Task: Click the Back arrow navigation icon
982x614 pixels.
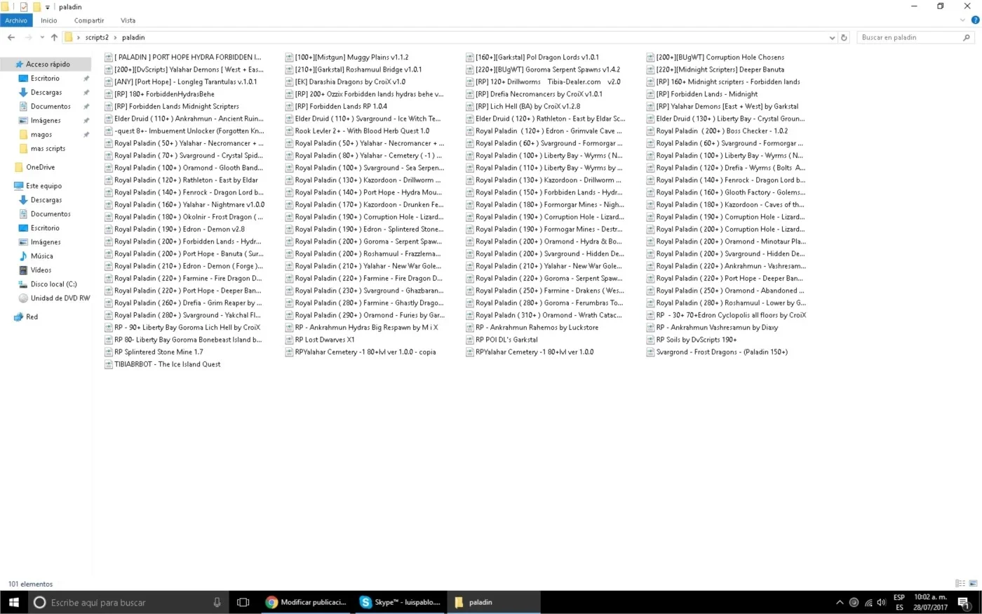Action: click(11, 38)
